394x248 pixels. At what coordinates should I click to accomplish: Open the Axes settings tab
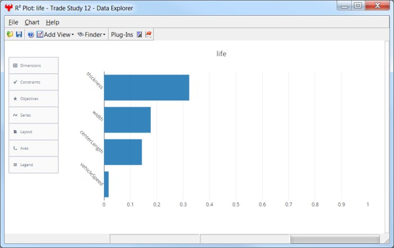(x=33, y=148)
